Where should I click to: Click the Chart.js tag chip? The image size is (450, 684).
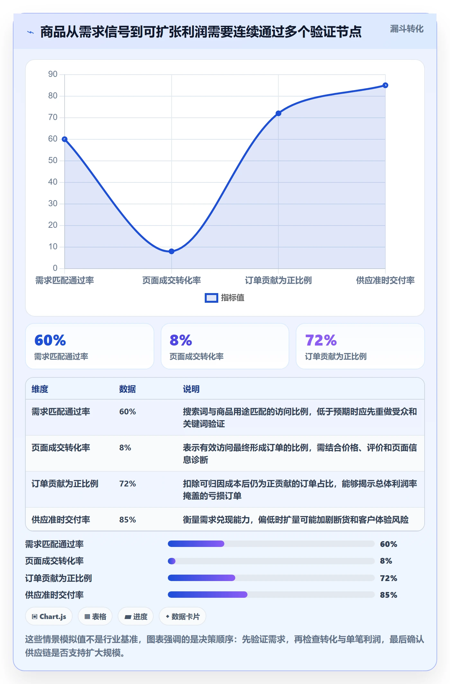tap(49, 616)
